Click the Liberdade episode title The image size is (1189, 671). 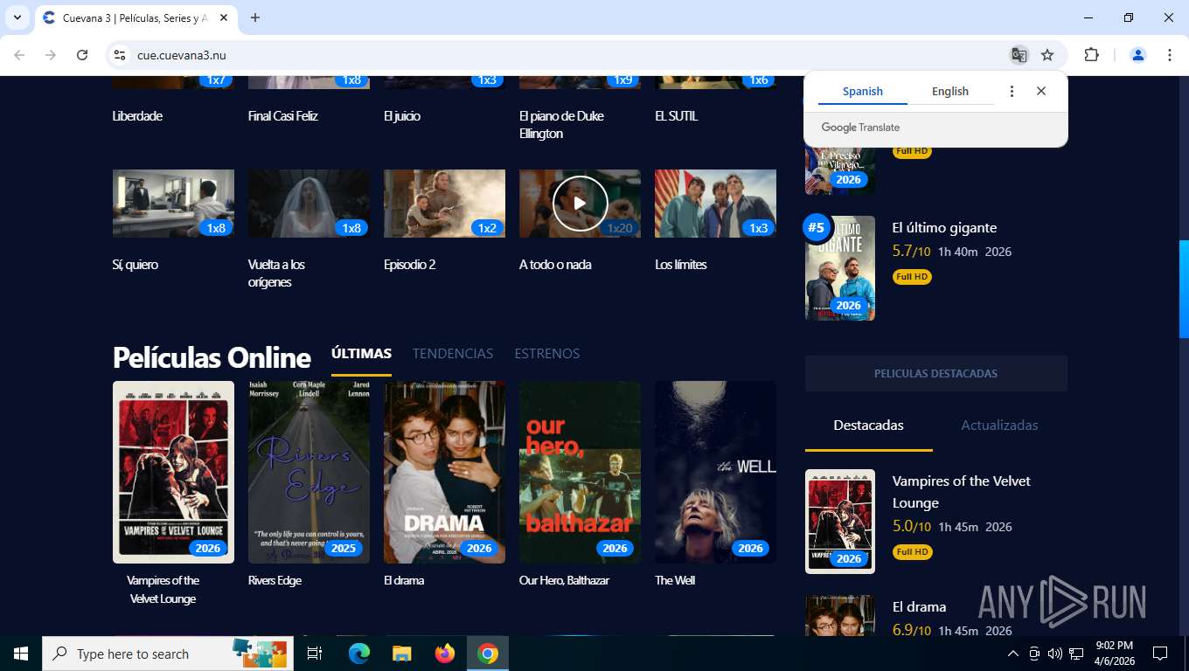(137, 116)
